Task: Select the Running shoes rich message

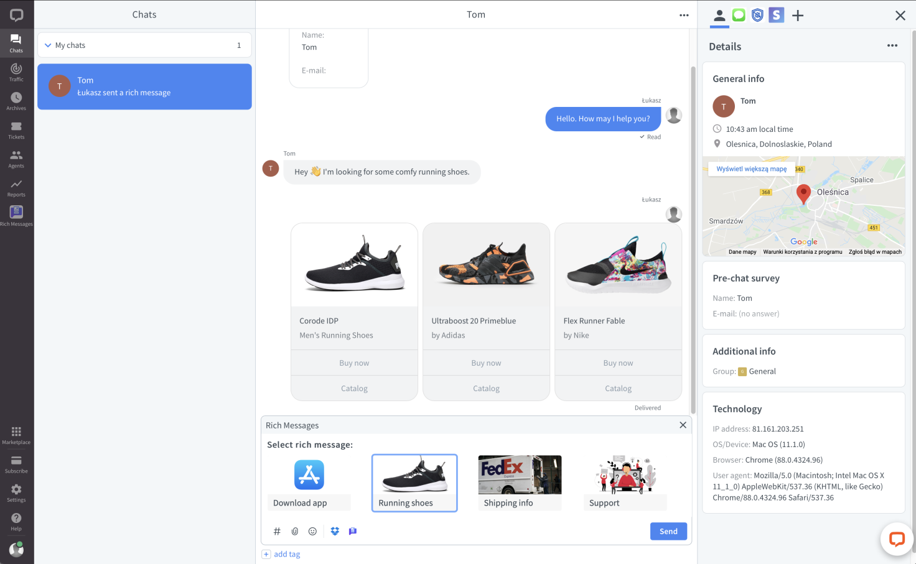Action: pos(414,483)
